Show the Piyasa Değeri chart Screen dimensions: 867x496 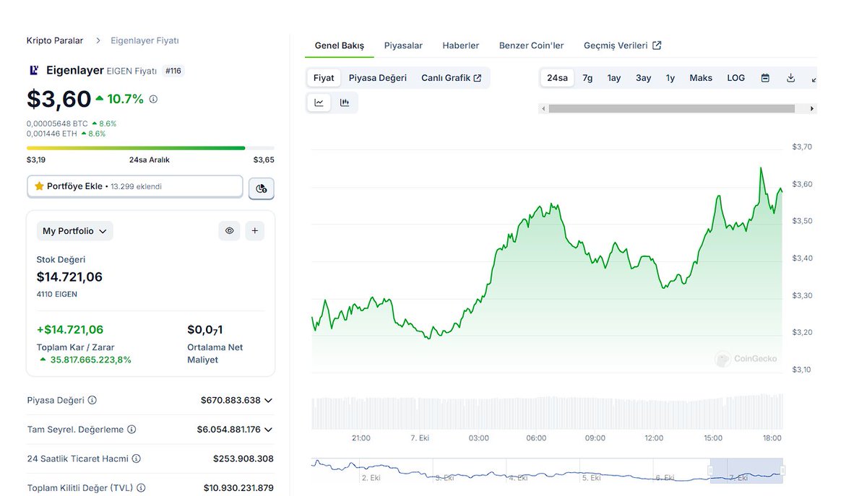tap(378, 78)
